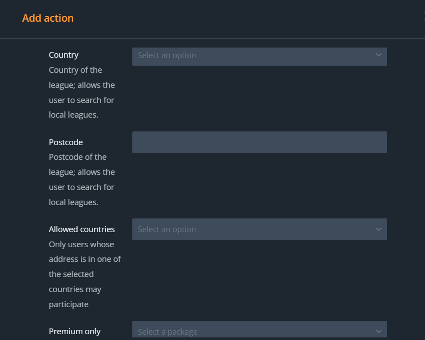Click 'Select an option' placeholder for Allowed countries
Screen dimensions: 425x340
(167, 229)
